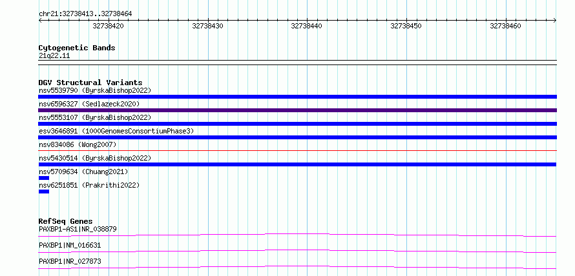Image resolution: width=575 pixels, height=276 pixels.
Task: Click ruler position 32738440
Action: point(307,26)
